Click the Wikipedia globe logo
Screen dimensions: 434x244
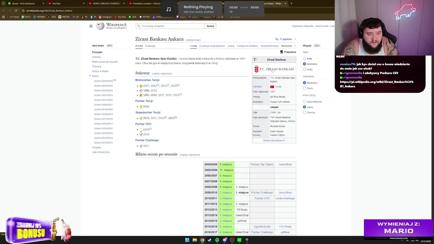click(100, 26)
